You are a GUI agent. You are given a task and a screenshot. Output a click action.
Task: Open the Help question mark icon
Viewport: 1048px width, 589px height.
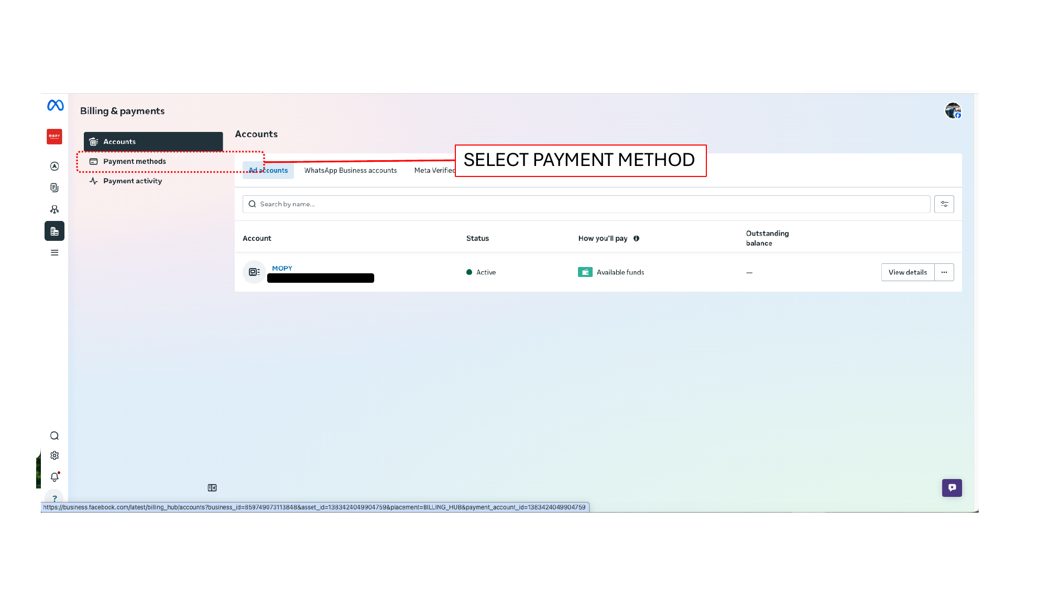(54, 498)
